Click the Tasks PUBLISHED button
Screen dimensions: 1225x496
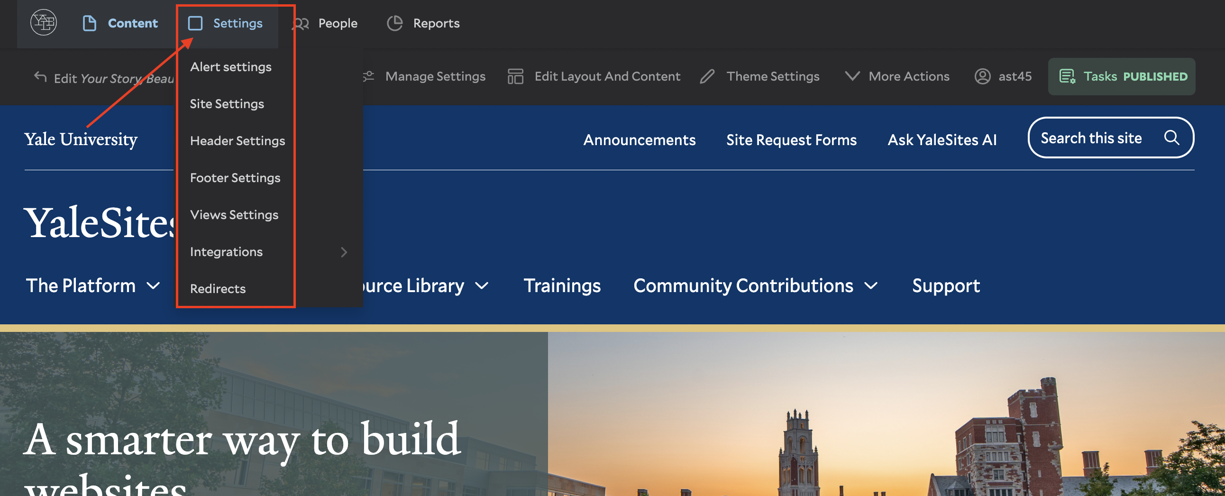point(1121,76)
